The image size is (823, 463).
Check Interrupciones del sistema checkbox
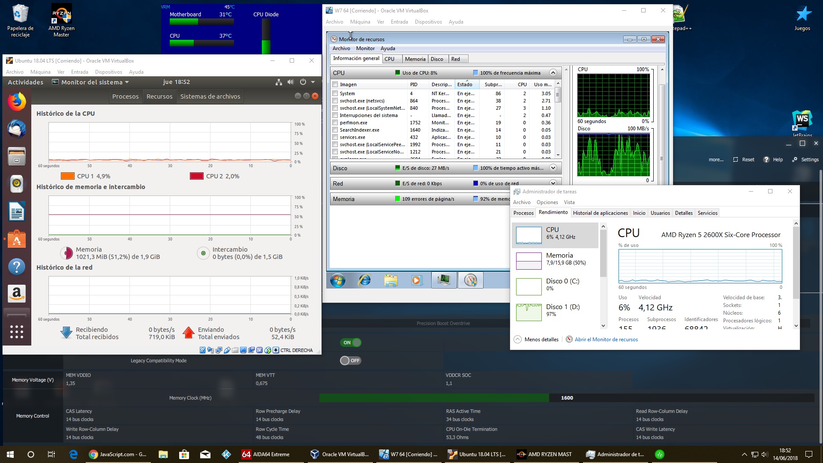pos(335,115)
